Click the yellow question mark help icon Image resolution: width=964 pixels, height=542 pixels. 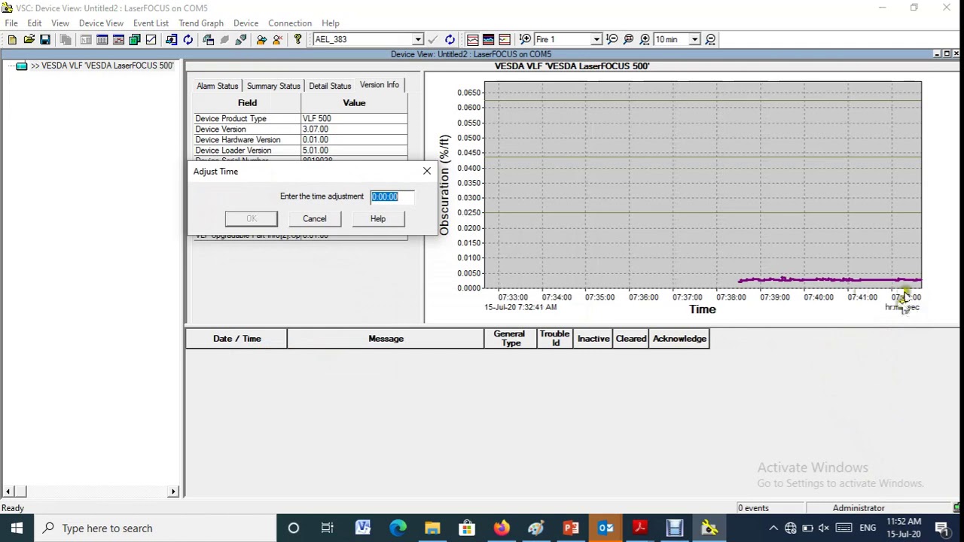pyautogui.click(x=298, y=39)
